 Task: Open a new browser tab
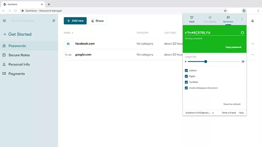tap(49, 4)
